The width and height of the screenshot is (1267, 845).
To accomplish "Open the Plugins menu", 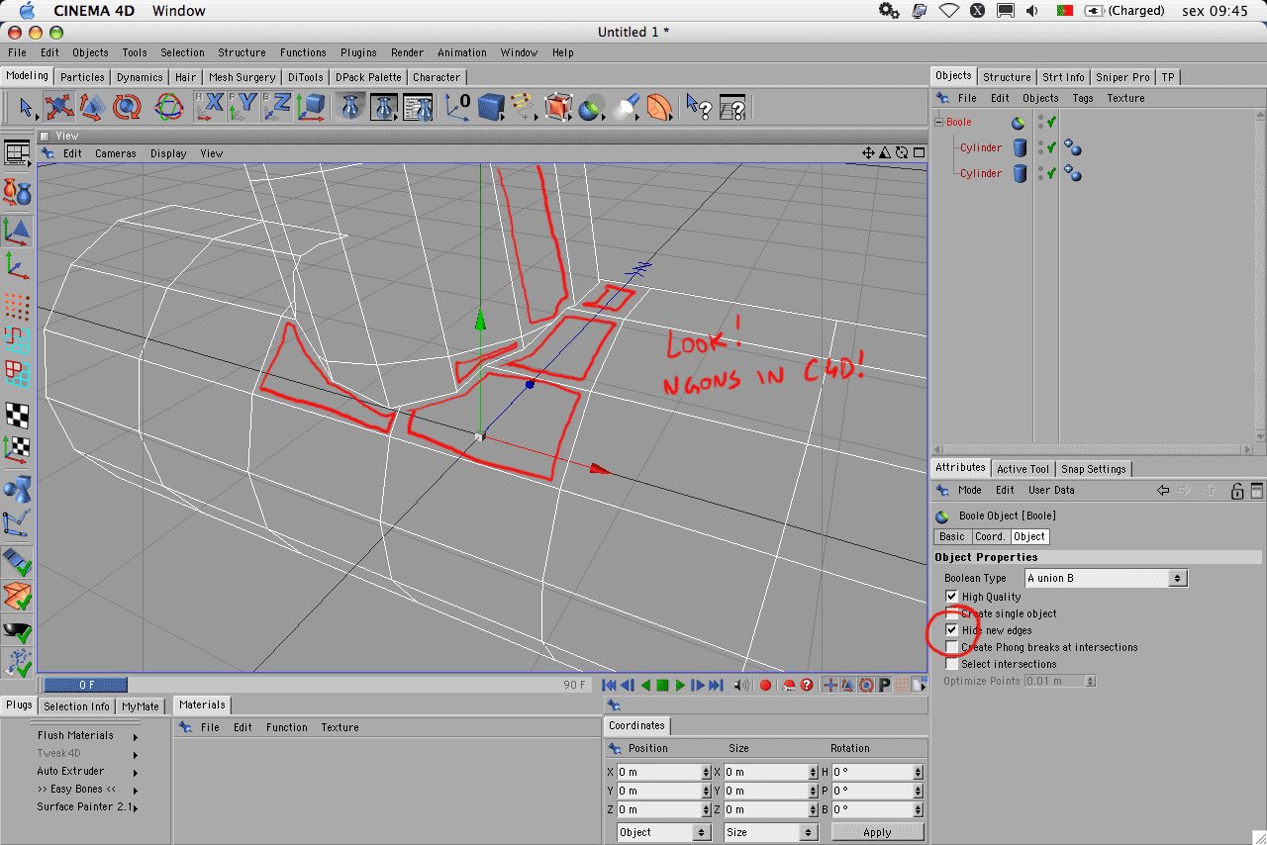I will tap(358, 52).
